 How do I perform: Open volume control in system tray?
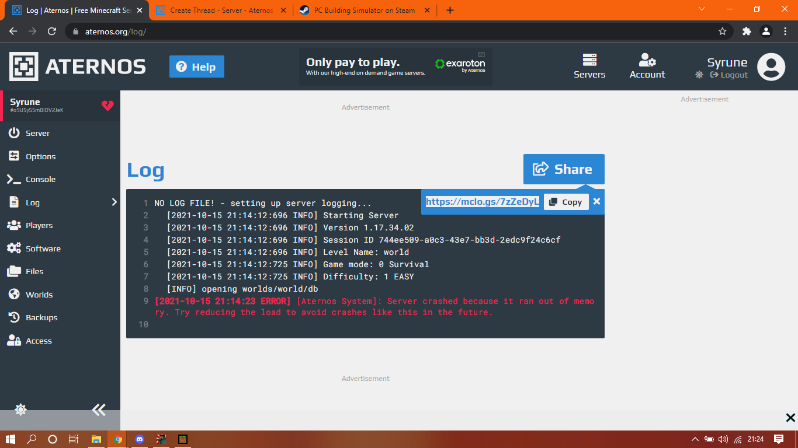[723, 439]
